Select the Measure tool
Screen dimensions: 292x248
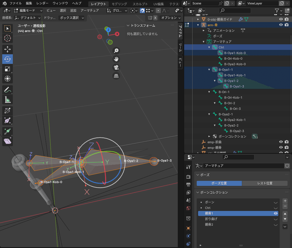click(8, 99)
